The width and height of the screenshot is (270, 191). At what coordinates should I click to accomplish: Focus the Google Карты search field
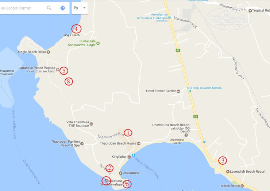(x=22, y=8)
